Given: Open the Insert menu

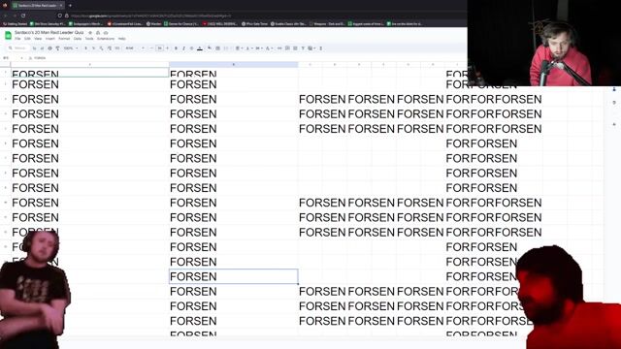Looking at the screenshot, I should tap(49, 39).
